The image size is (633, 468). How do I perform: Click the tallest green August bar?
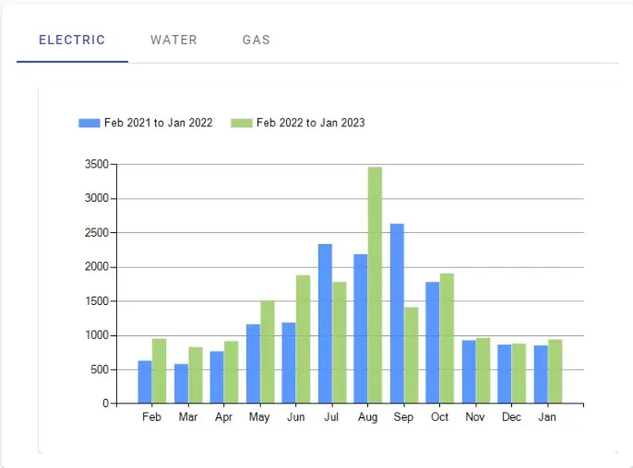coord(375,286)
